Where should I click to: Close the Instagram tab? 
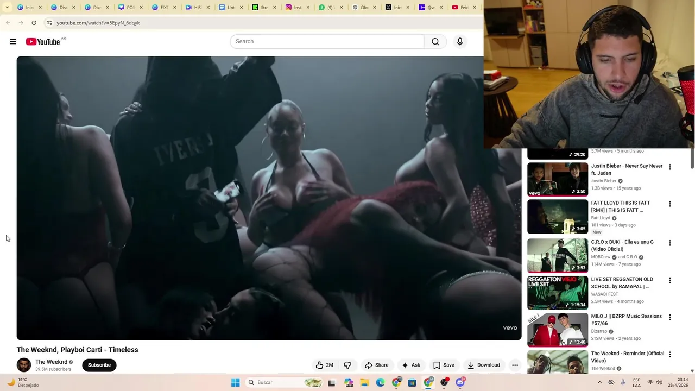coord(308,7)
